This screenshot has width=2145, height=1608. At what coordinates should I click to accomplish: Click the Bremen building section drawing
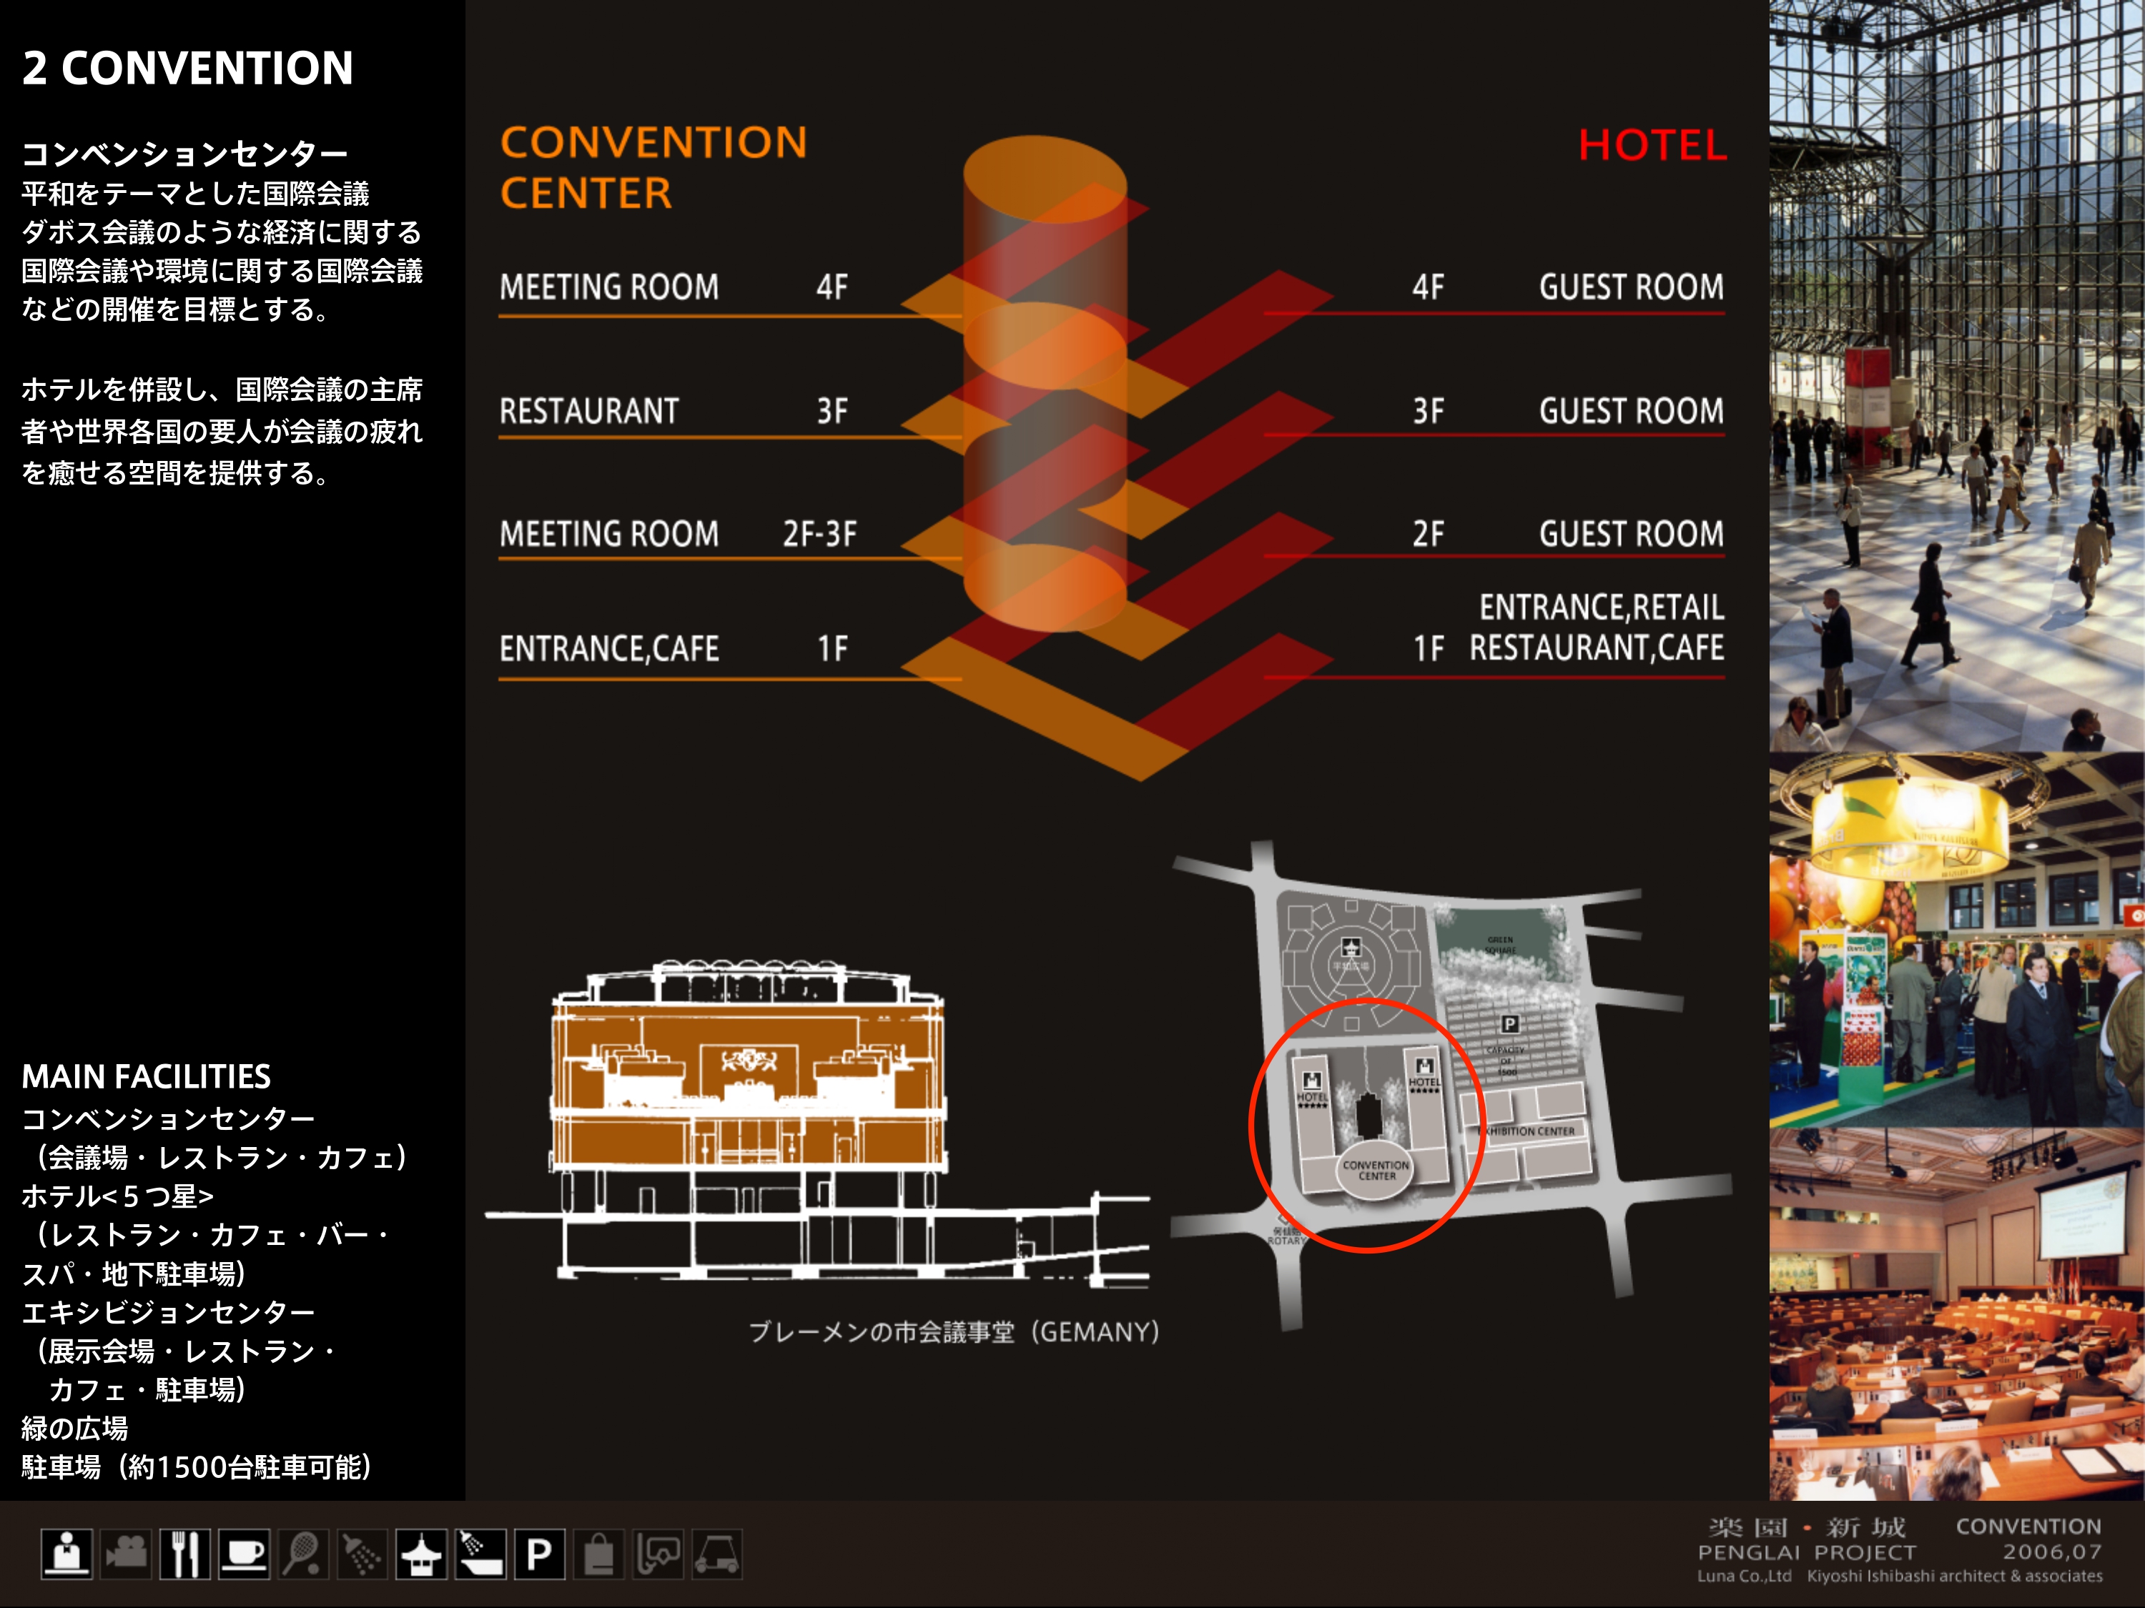[817, 1124]
